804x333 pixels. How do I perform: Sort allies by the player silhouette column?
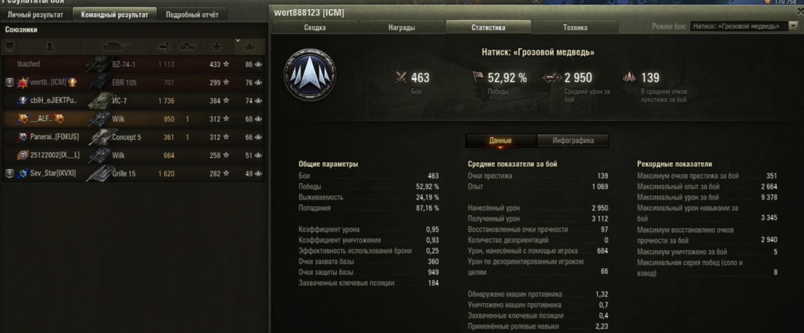(50, 47)
